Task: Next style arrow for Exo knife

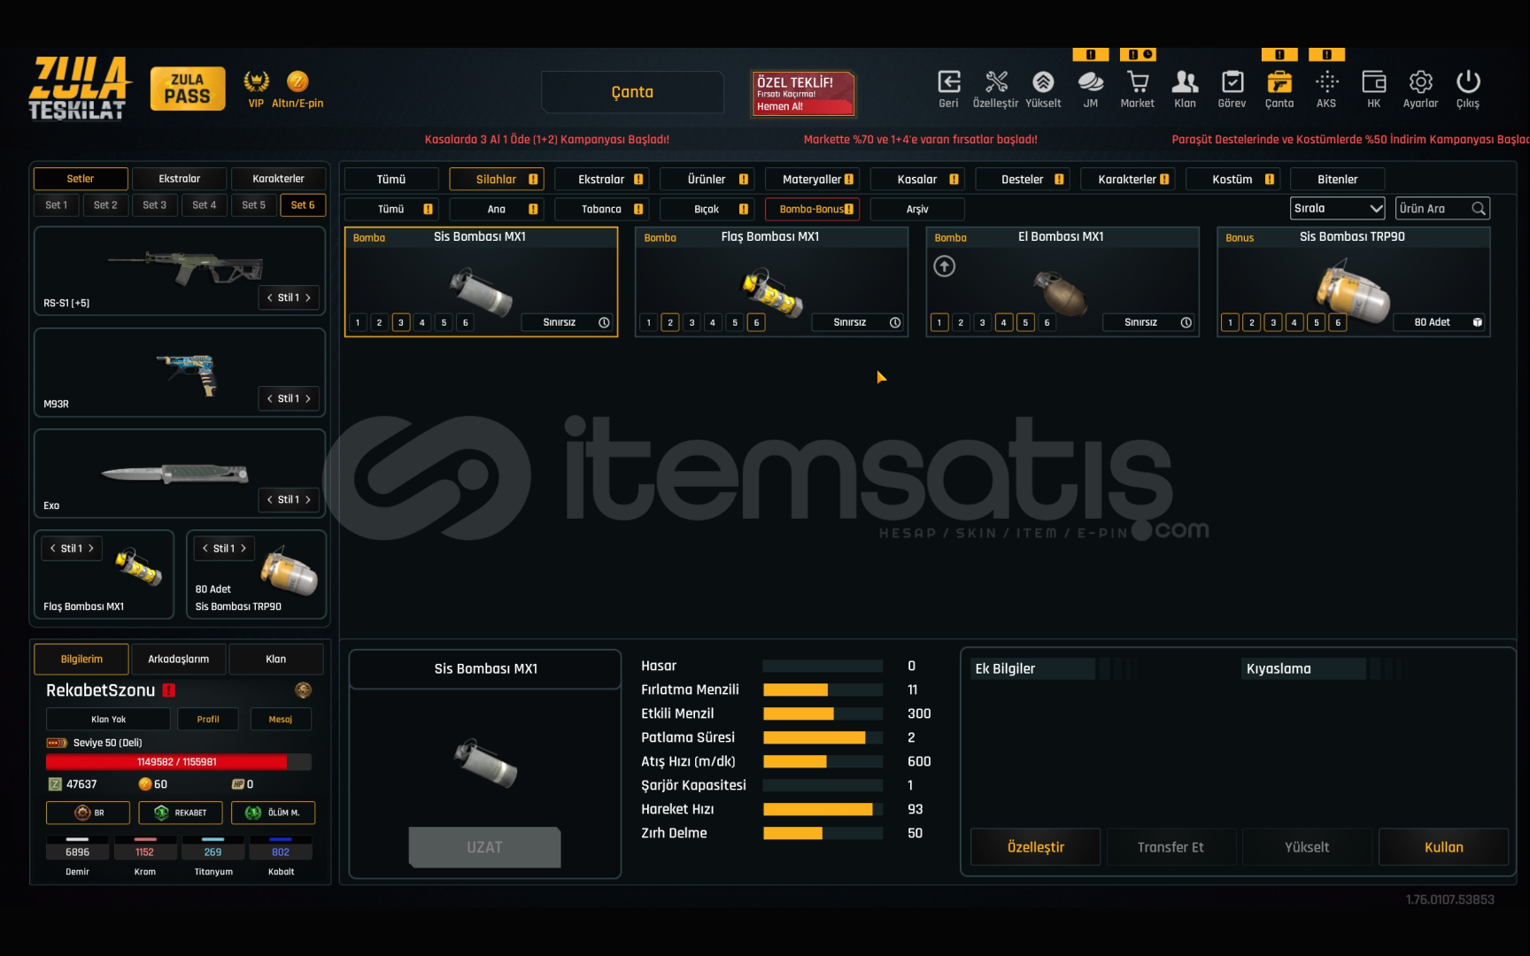Action: [308, 499]
